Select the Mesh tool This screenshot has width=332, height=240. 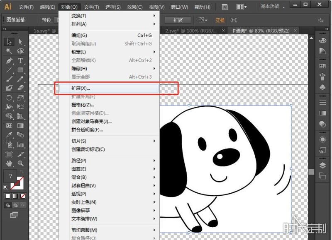point(9,126)
